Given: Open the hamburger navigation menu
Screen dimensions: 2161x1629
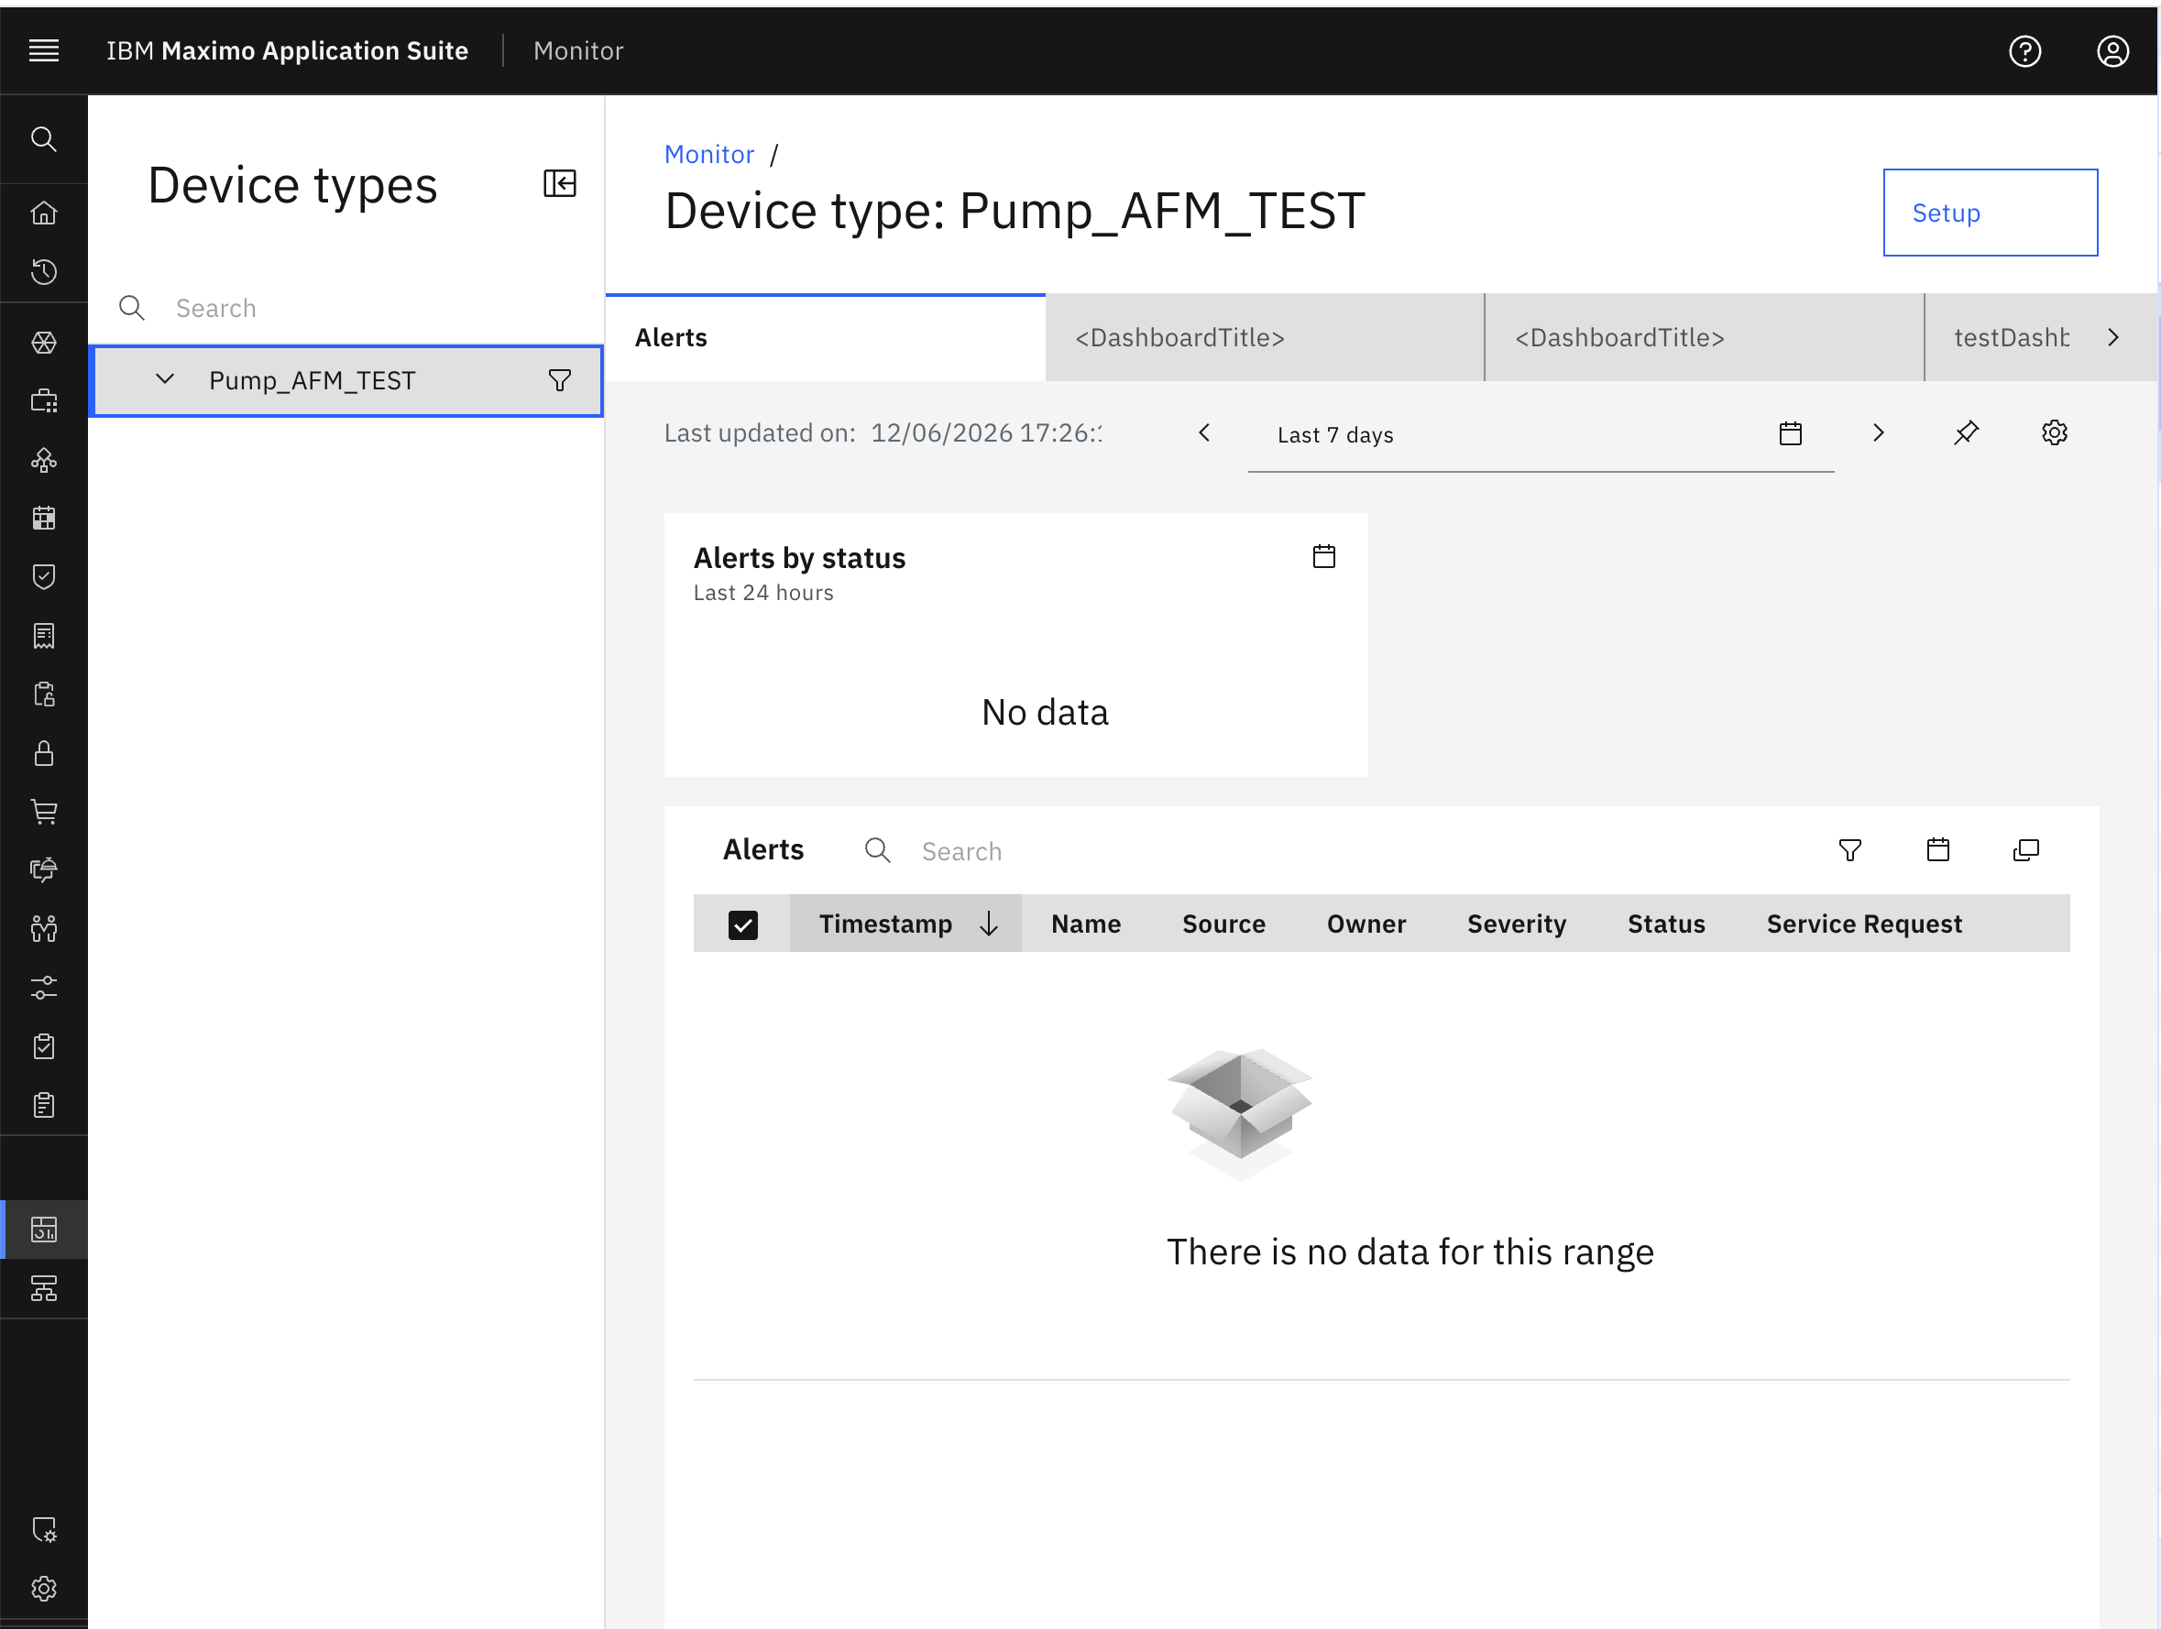Looking at the screenshot, I should pos(44,50).
